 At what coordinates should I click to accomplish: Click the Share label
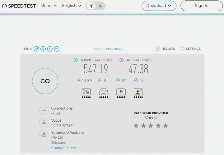(28, 49)
